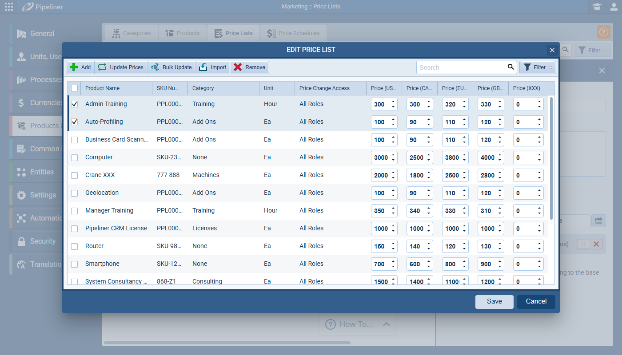Click the search magnifier icon in dialog

point(510,67)
